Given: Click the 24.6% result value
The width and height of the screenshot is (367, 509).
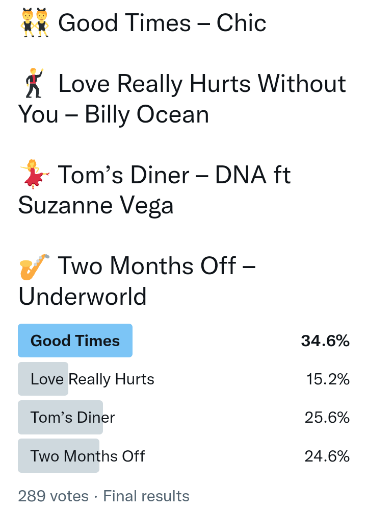Looking at the screenshot, I should tap(327, 455).
